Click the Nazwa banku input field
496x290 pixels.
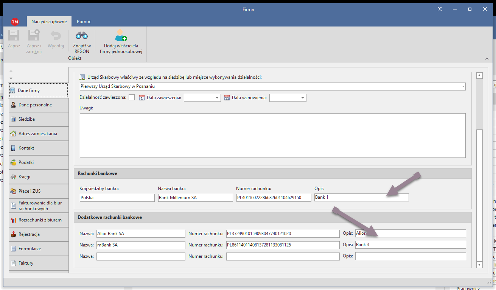tap(195, 198)
